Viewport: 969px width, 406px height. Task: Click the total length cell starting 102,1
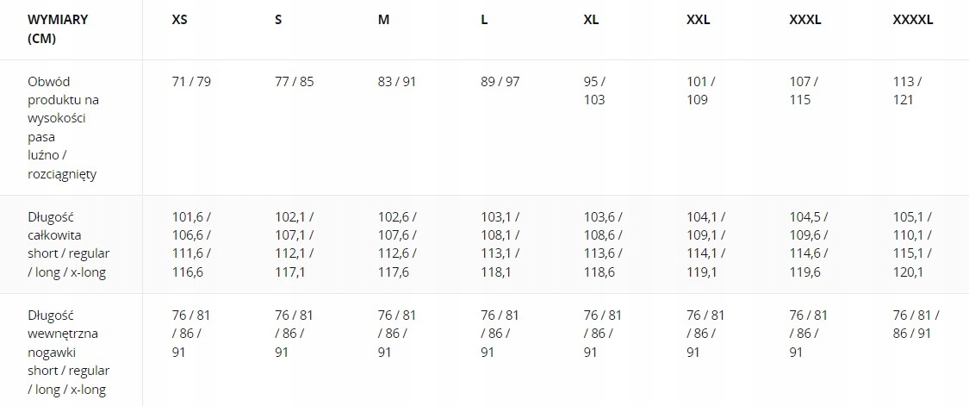coord(295,244)
